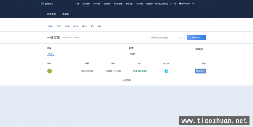Select the KRW currency tab

point(84,26)
